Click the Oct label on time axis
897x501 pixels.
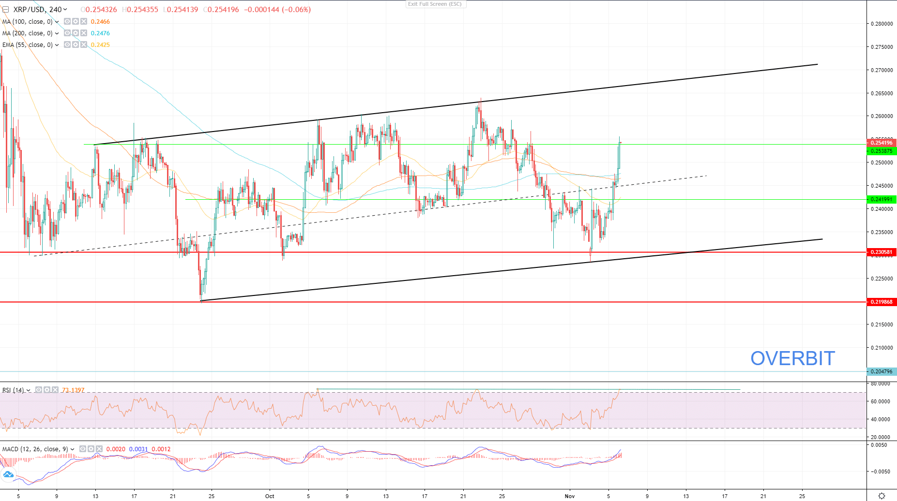[x=270, y=496]
